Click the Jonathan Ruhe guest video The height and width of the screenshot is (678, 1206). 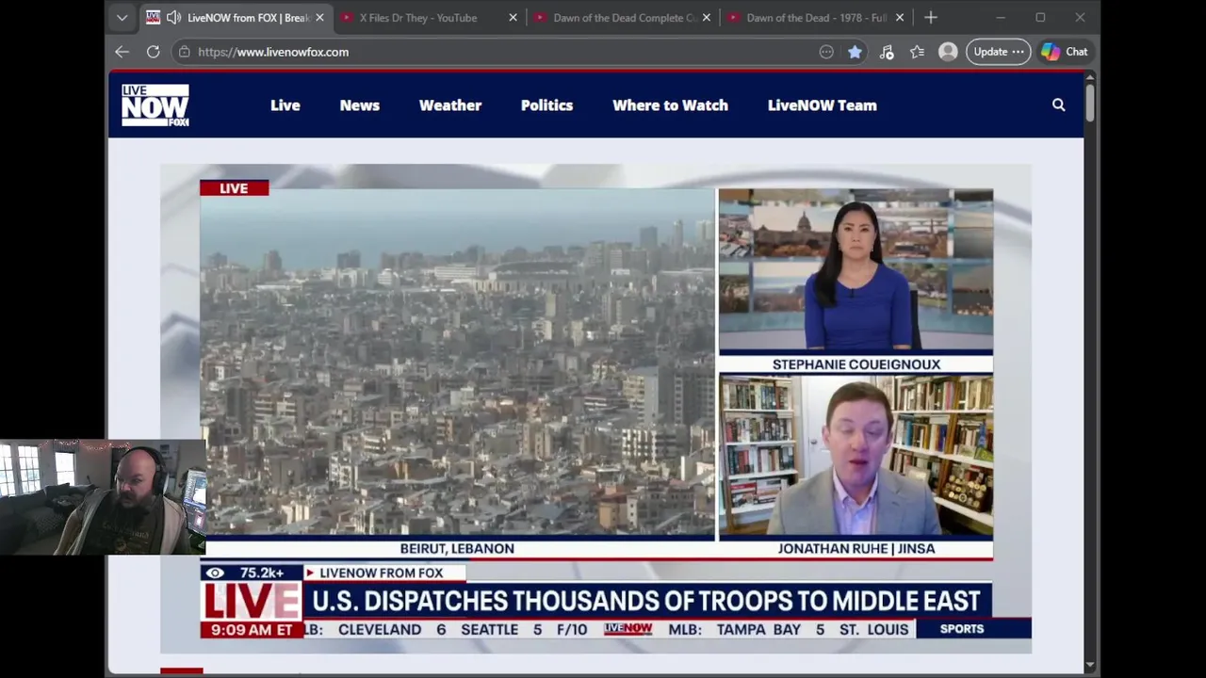(856, 457)
